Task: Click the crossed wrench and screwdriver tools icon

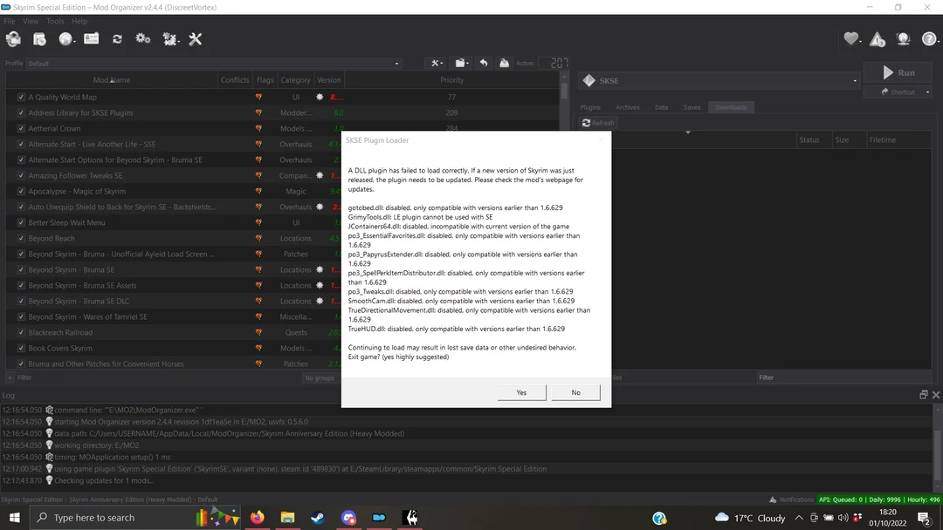Action: coord(195,39)
